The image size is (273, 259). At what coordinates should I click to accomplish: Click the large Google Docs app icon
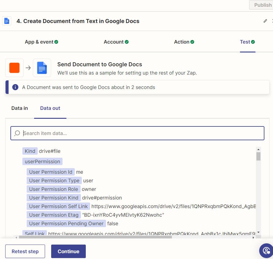coord(42,68)
